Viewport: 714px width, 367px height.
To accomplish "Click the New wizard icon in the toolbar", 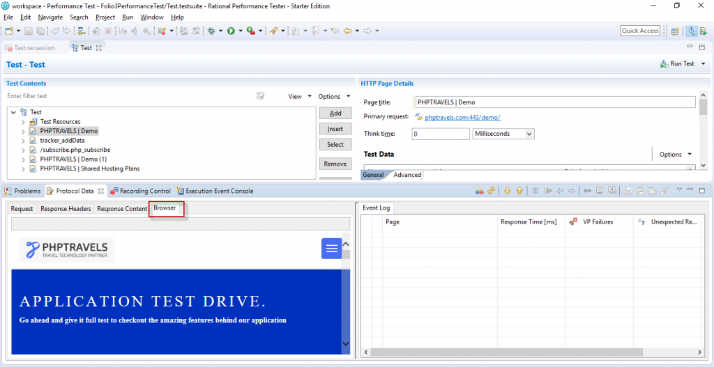I will pyautogui.click(x=9, y=31).
